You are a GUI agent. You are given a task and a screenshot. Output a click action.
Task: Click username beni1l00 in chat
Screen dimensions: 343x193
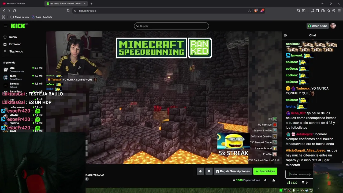tap(293, 44)
